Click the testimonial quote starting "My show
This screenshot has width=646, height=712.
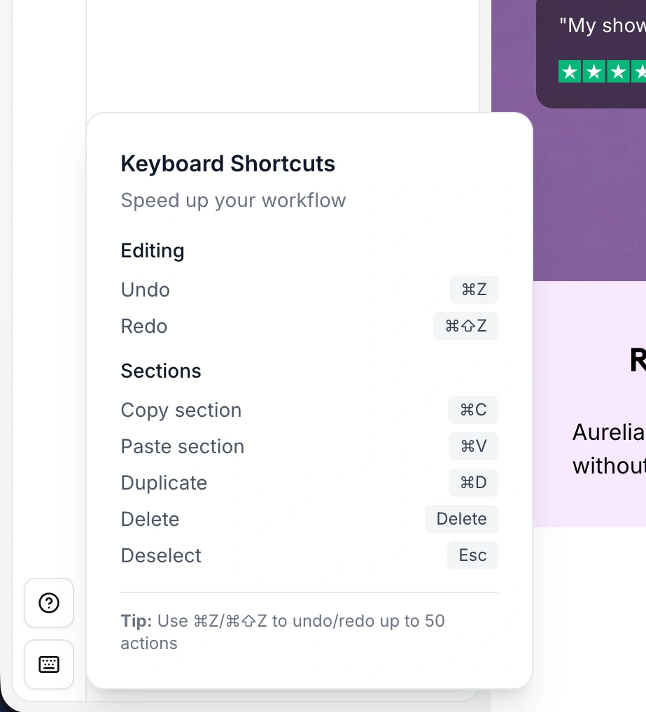602,26
